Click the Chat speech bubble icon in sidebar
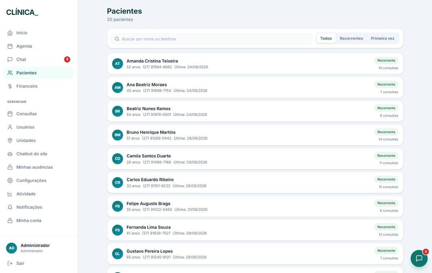Image resolution: width=432 pixels, height=273 pixels. coord(10,60)
